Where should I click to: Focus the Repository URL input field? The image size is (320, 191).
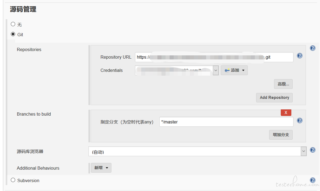pos(214,57)
